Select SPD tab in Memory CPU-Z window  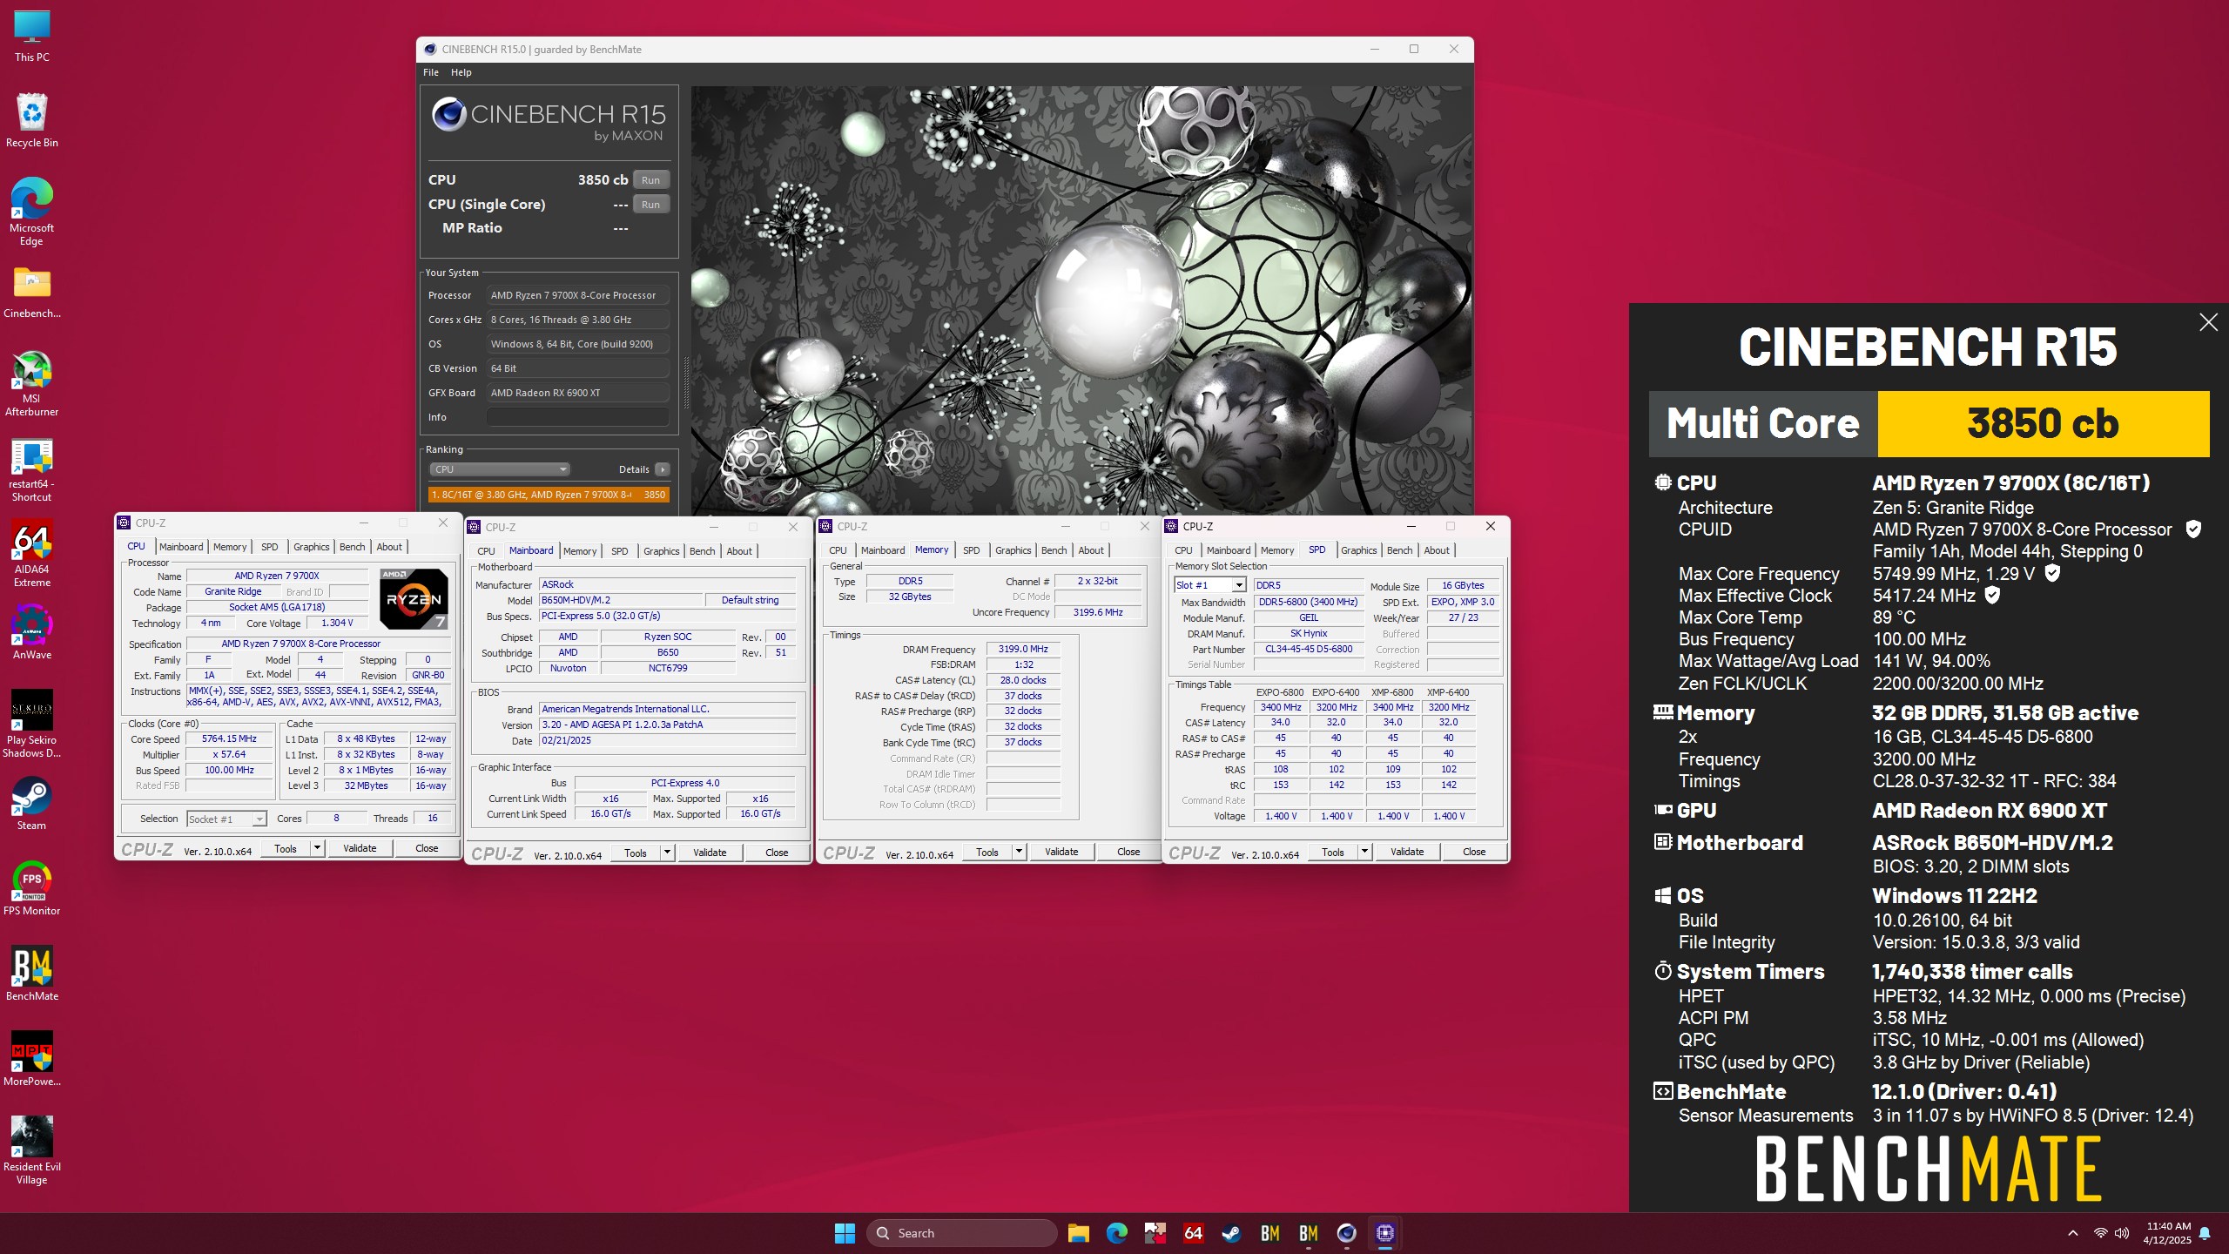point(971,550)
